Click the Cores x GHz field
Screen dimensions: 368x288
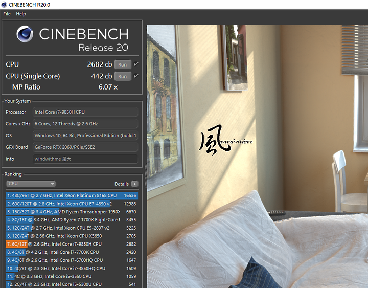point(85,124)
